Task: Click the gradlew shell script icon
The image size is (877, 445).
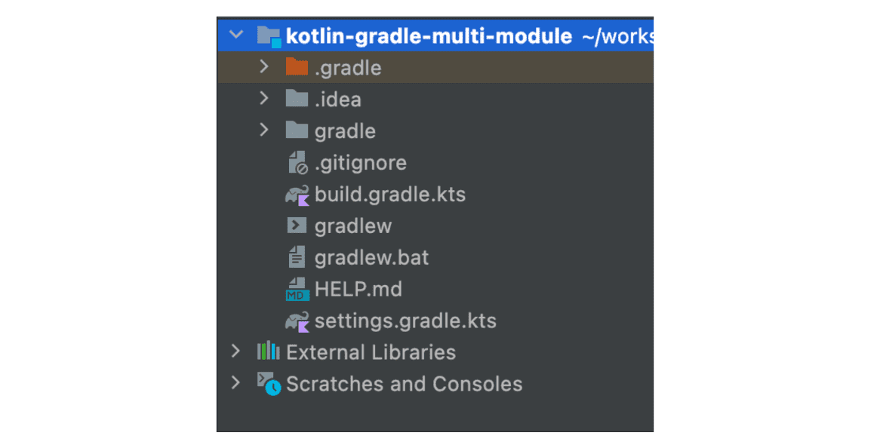Action: pos(297,226)
